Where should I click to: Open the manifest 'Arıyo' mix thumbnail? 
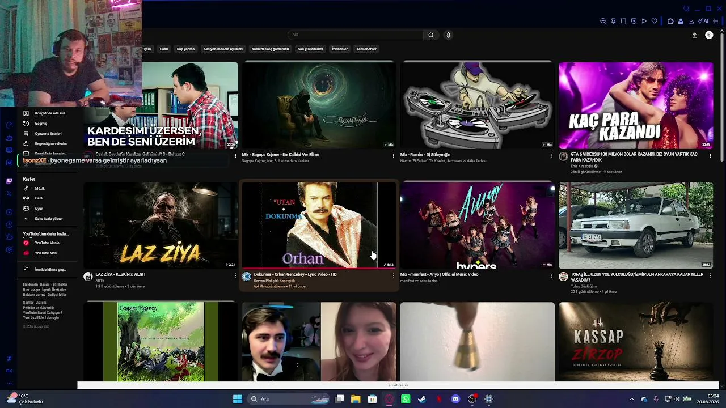(x=477, y=225)
